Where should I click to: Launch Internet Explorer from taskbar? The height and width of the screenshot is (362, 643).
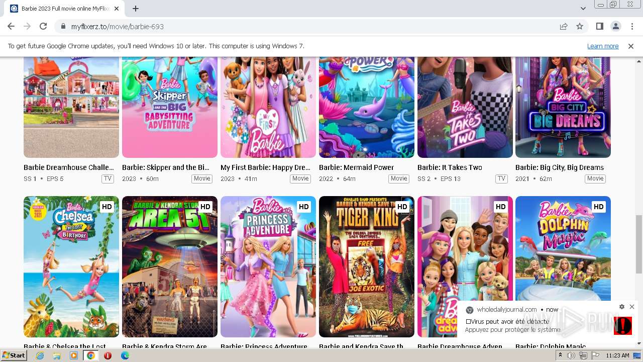tap(40, 355)
